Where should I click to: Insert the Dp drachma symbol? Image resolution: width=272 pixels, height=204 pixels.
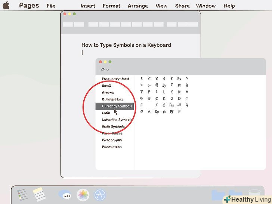click(x=157, y=112)
